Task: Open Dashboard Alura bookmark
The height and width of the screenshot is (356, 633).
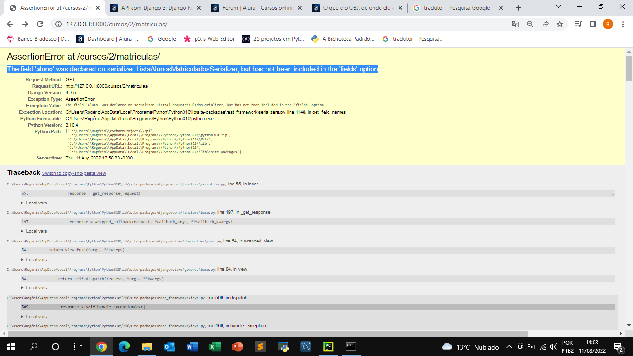Action: (108, 39)
